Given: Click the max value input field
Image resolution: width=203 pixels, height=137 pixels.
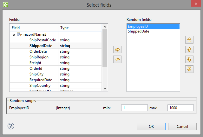Looking at the screenshot, I should point(180,108).
